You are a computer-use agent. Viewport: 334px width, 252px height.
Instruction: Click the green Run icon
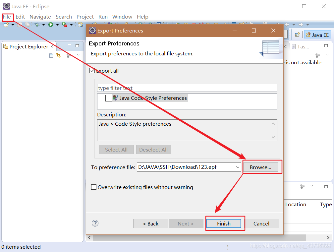[x=51, y=25]
